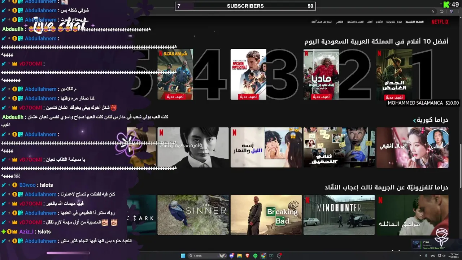462x260 pixels.
Task: Open the نسي التحقيق drama card
Action: point(339,147)
